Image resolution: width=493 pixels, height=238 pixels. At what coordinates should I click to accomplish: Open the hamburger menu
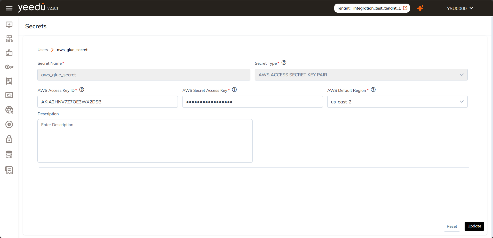pos(9,8)
